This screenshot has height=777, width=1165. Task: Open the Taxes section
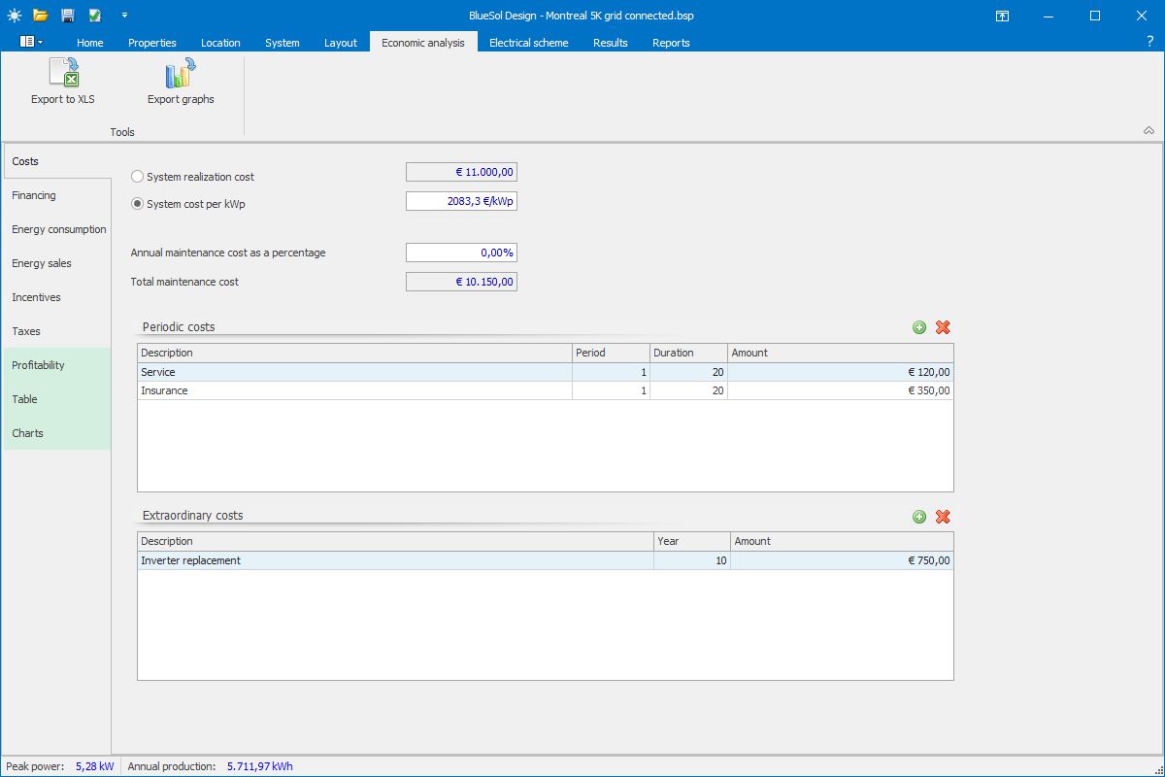point(57,331)
